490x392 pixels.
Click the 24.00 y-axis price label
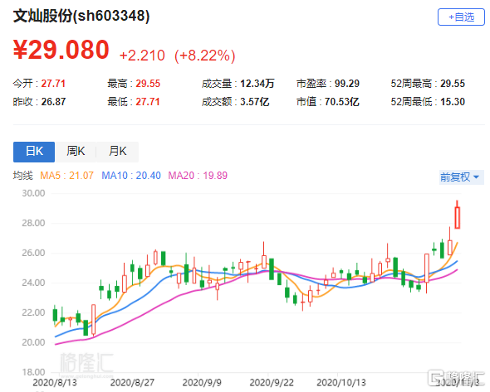33,283
